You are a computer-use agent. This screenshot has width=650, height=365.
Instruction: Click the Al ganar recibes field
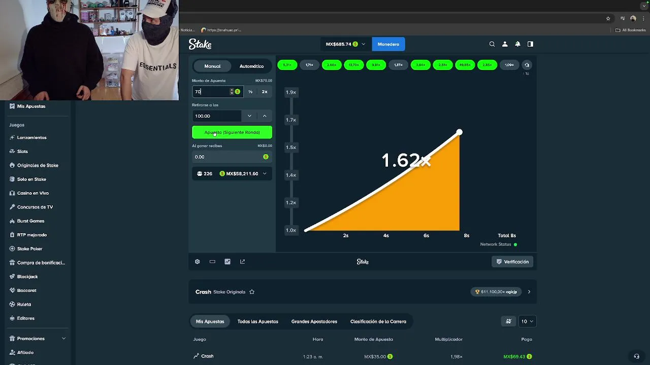(232, 157)
